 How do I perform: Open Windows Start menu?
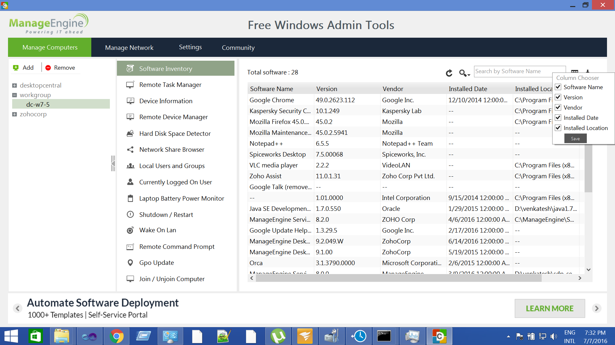coord(11,336)
